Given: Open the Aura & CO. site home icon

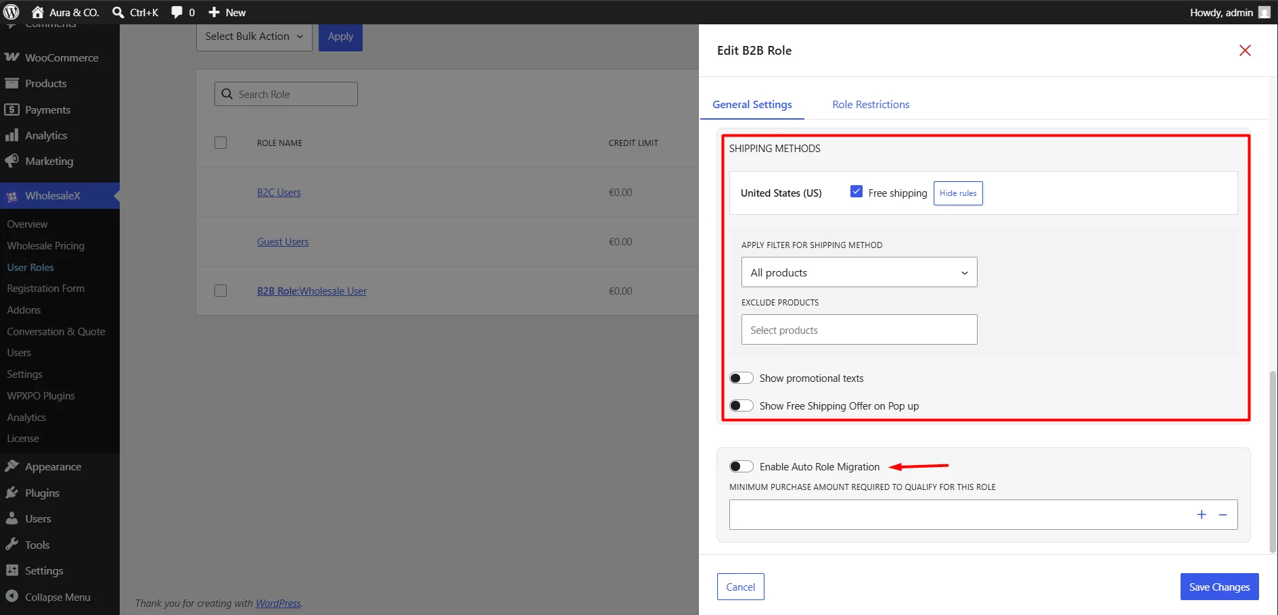Looking at the screenshot, I should (x=38, y=12).
